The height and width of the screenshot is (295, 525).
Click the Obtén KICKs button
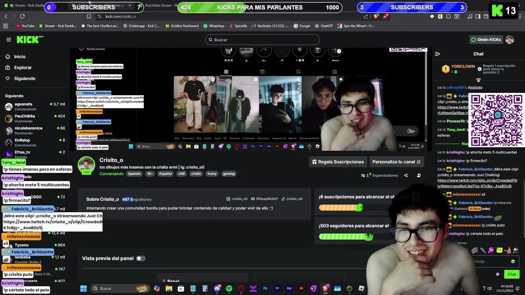coord(486,40)
